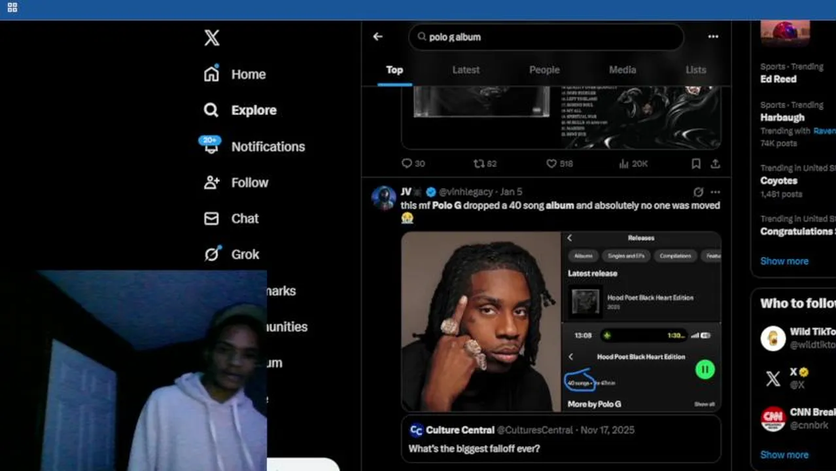This screenshot has width=836, height=471.
Task: Like the post with 518 likes
Action: tap(551, 164)
